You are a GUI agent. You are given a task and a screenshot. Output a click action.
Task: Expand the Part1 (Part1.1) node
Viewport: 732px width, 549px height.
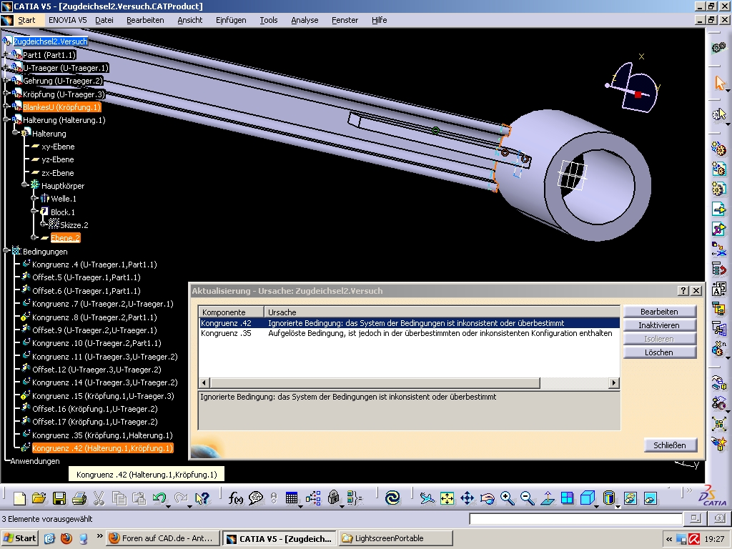click(6, 54)
